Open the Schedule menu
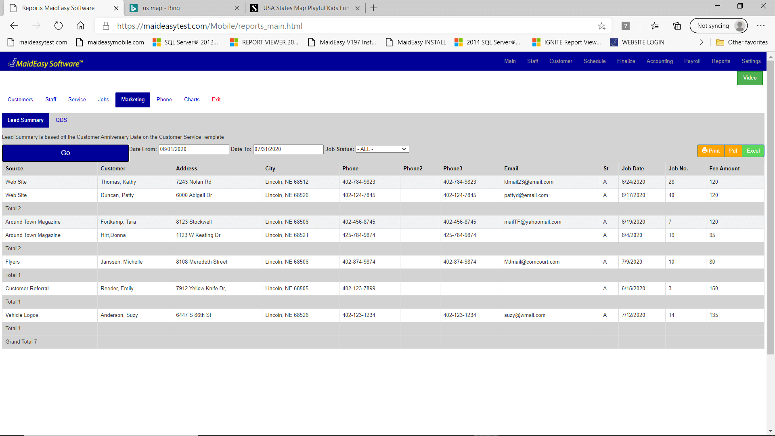Image resolution: width=775 pixels, height=436 pixels. tap(595, 61)
